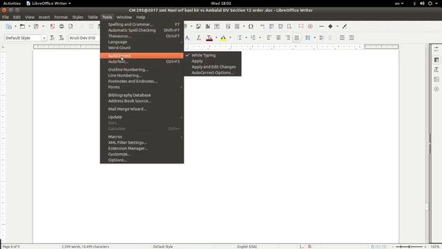Click the Insert Comment icon
Viewport: 442px width, 249px height.
pos(301,26)
